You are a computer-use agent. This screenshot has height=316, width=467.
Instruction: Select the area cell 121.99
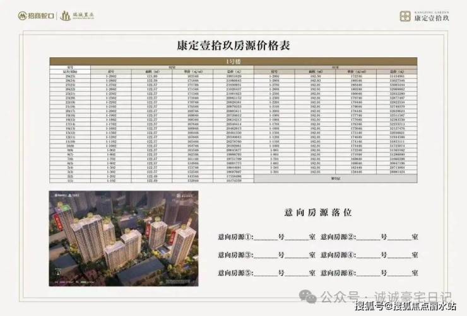[152, 76]
